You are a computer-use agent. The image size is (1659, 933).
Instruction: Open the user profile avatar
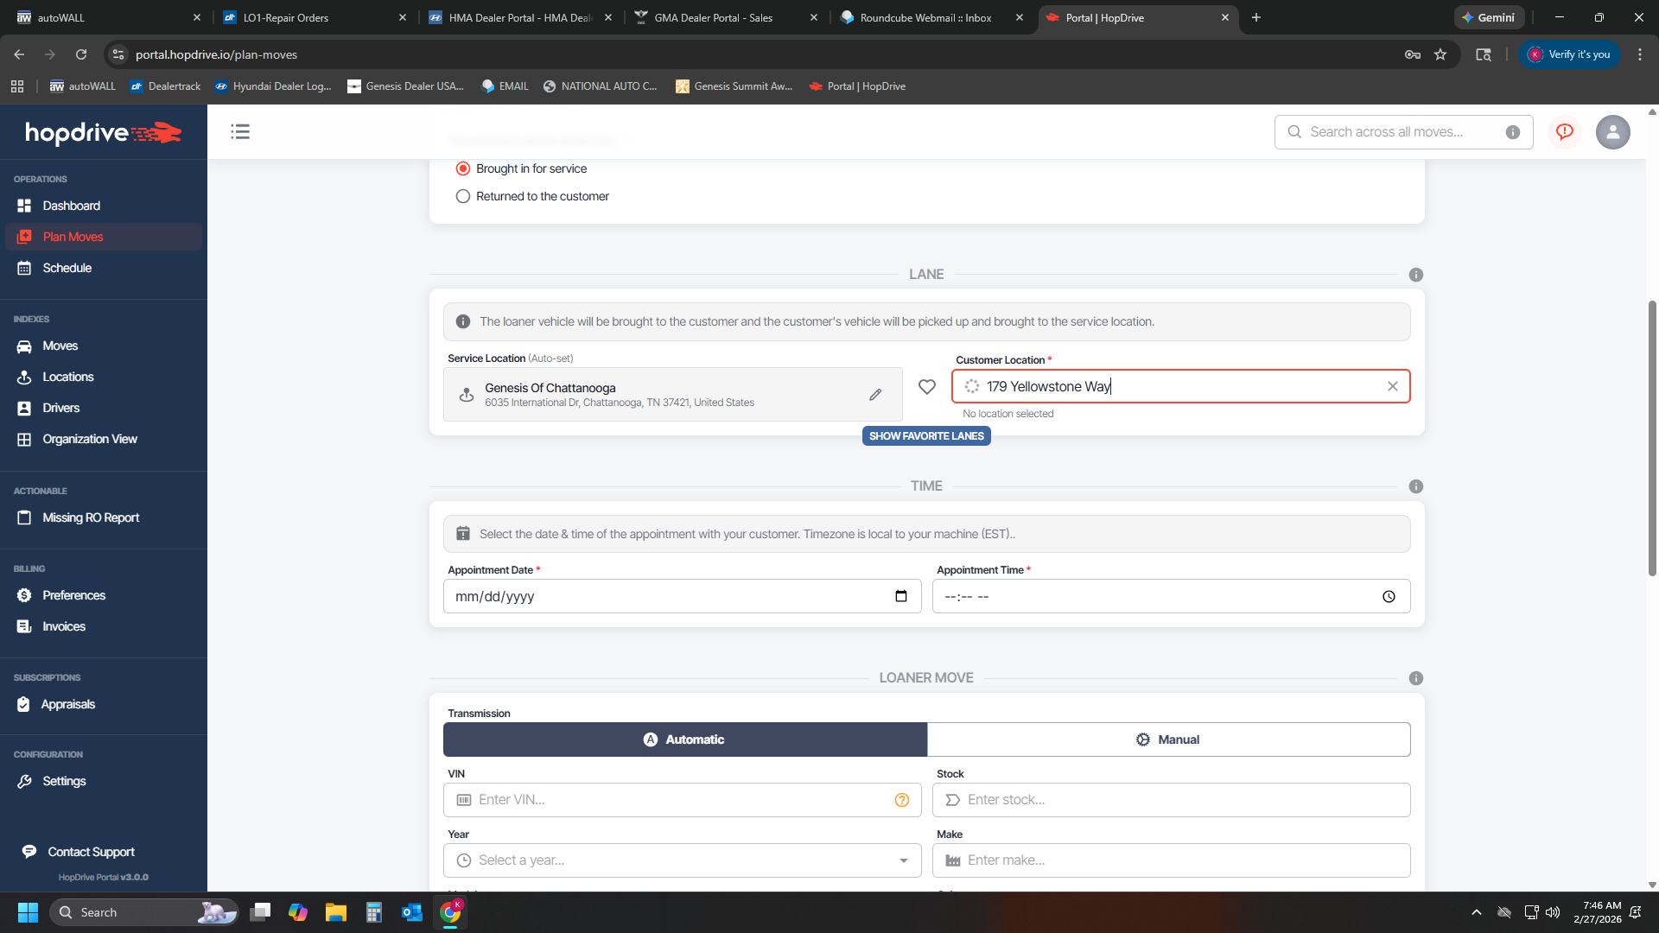[1612, 132]
